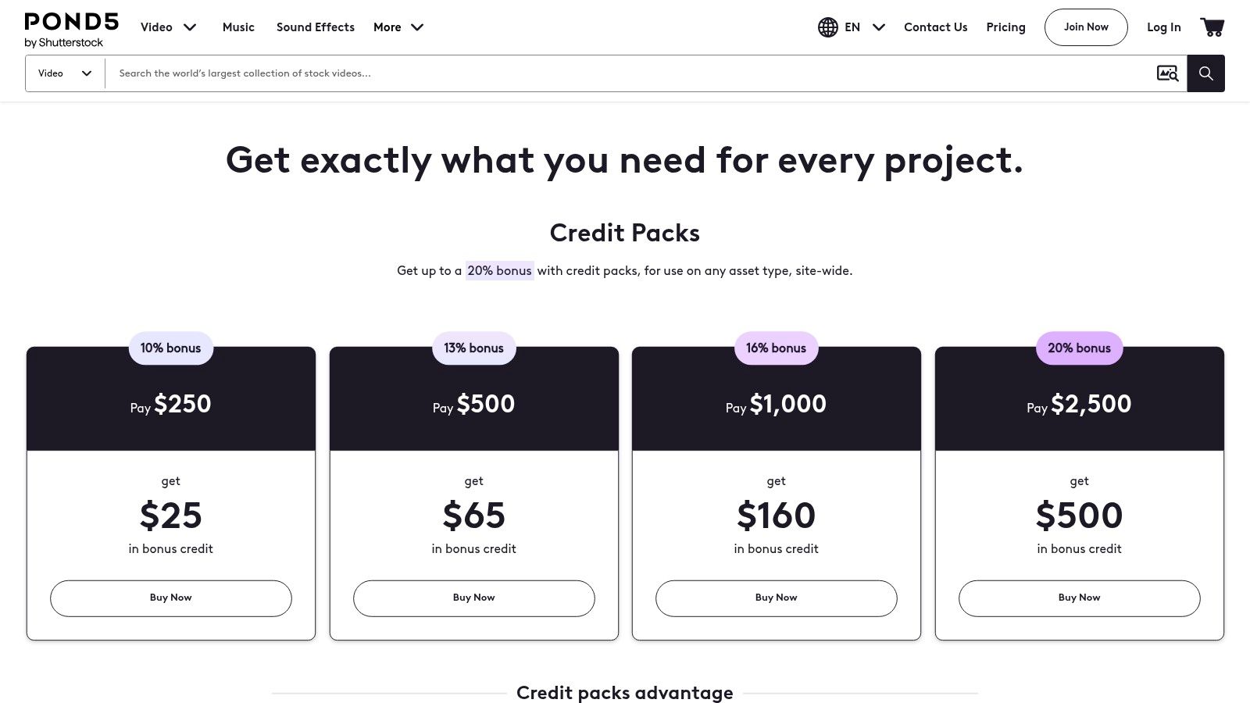1250x703 pixels.
Task: Go to Pond5 home via logo
Action: tap(71, 30)
